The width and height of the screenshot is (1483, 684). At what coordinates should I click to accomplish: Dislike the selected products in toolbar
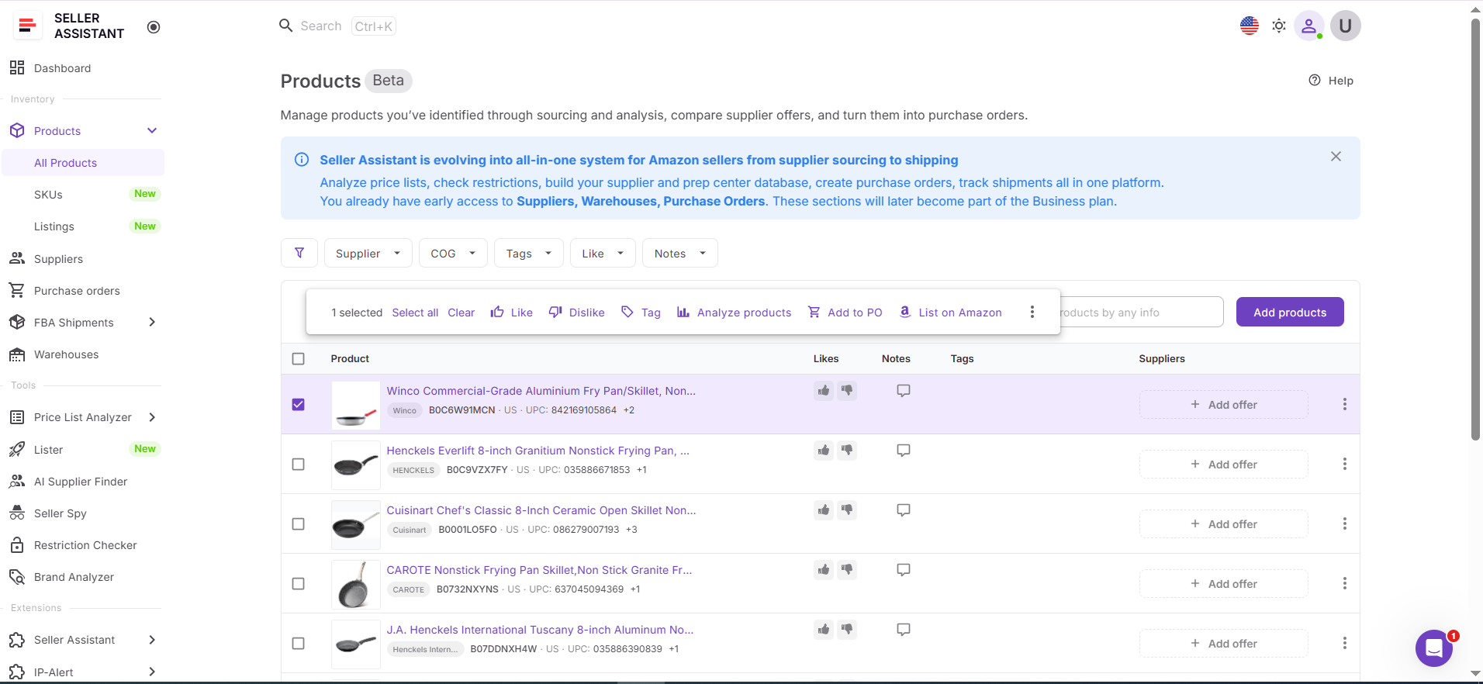click(576, 313)
